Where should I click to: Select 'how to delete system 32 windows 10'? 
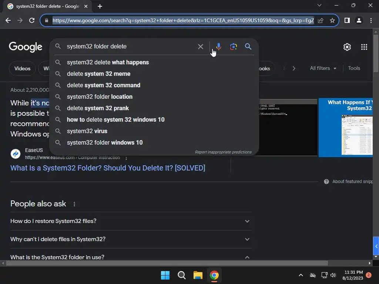coord(154,119)
